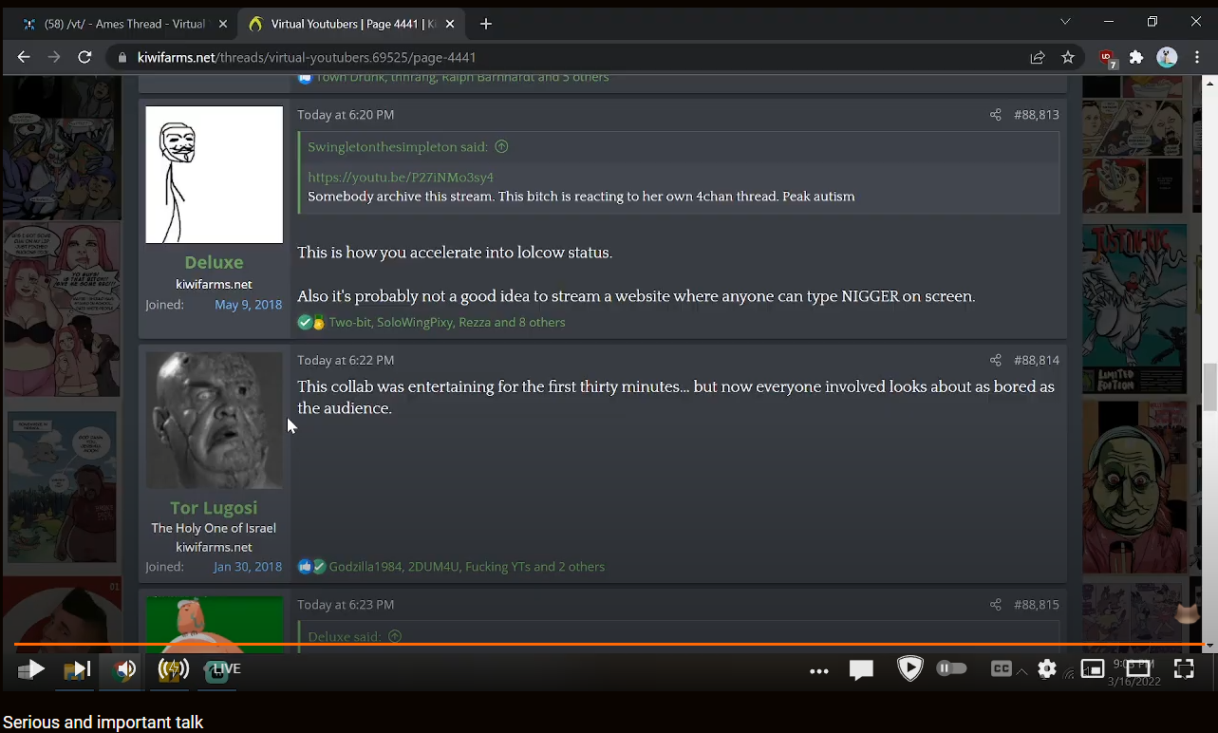Screen dimensions: 1218x733
Task: Click timestamp Today at 6:20 PM
Action: pyautogui.click(x=346, y=115)
